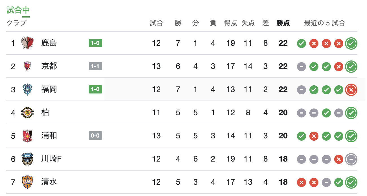
Task: Click the 福岡 club crest icon
Action: tap(28, 90)
